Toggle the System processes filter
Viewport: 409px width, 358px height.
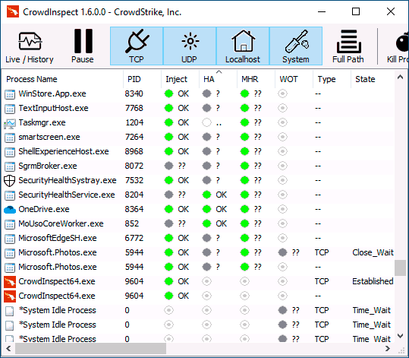pos(296,46)
